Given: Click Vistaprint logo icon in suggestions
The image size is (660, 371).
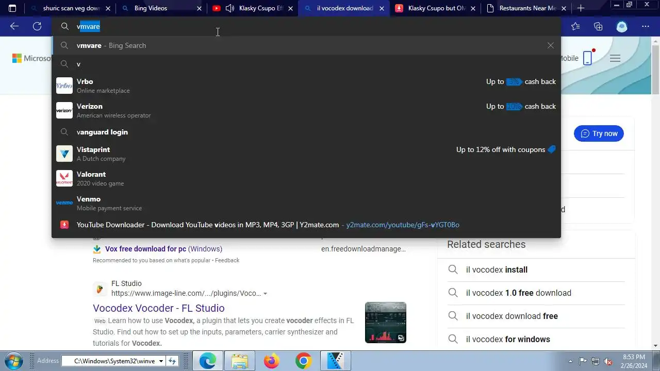Looking at the screenshot, I should 64,154.
